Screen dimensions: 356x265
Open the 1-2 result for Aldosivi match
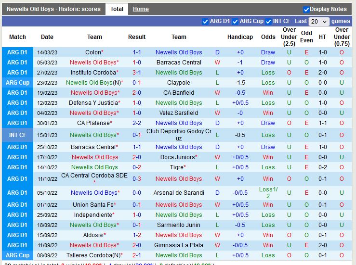click(x=137, y=235)
